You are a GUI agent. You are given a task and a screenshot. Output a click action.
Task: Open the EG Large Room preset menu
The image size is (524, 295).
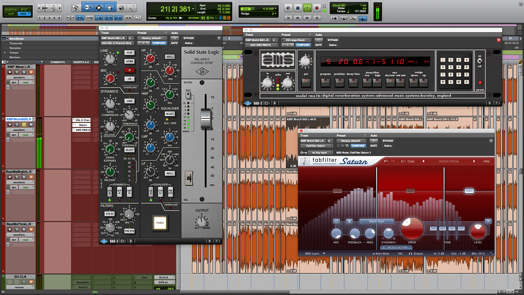[296, 40]
